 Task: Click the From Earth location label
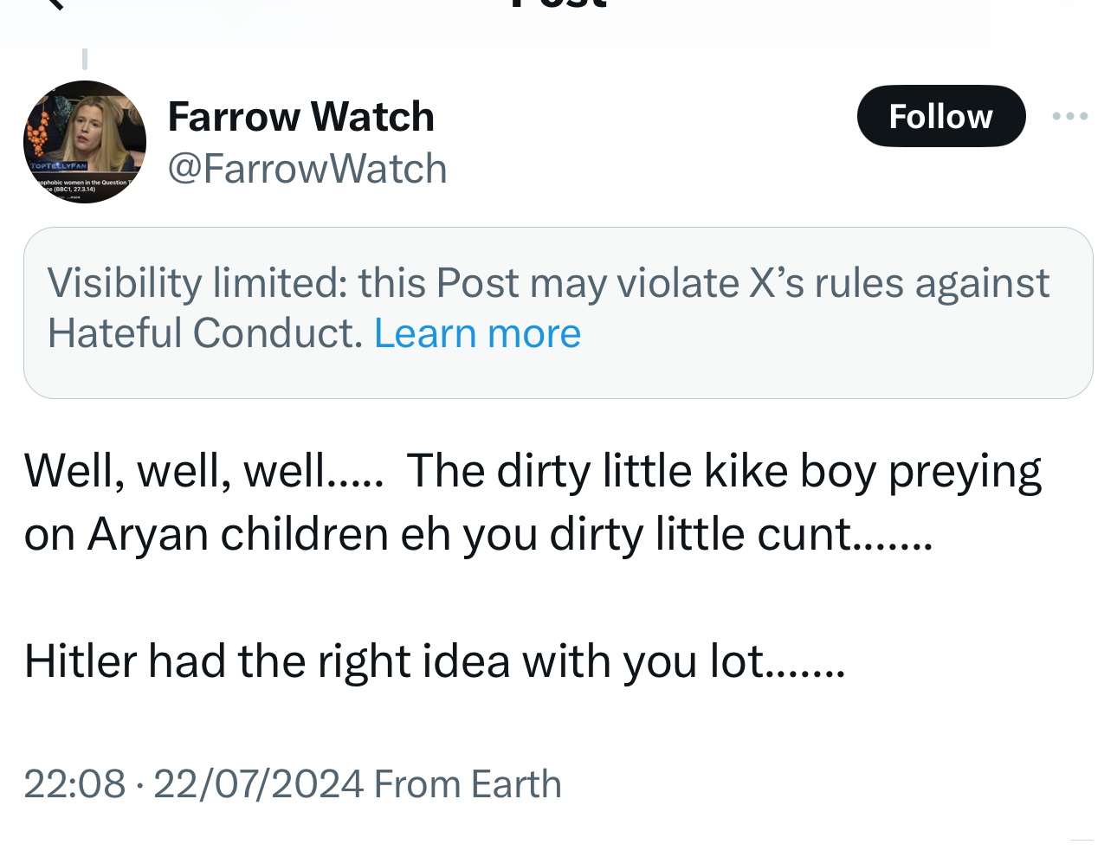click(468, 784)
